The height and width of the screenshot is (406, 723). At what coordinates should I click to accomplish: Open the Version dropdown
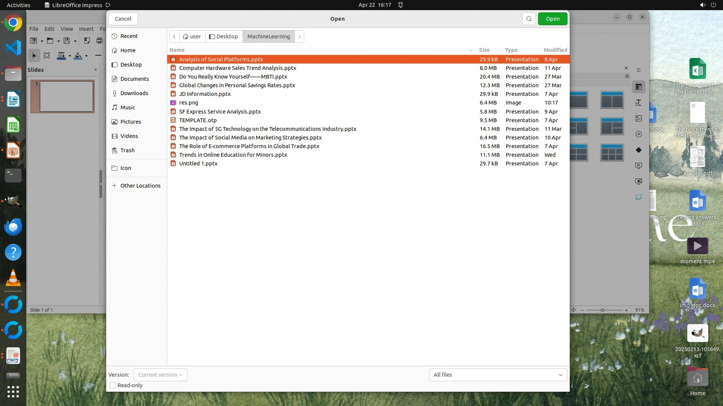tap(160, 375)
